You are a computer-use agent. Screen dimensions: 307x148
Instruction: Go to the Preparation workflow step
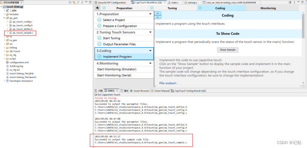coord(124,8)
